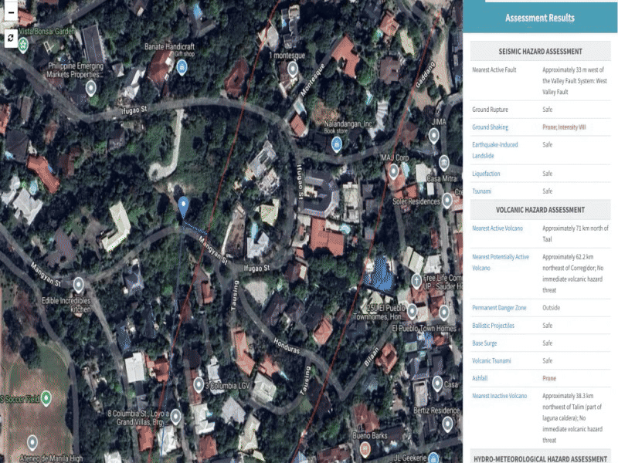Click the Nalandangan, Inc book store marker
The height and width of the screenshot is (463, 618).
[x=338, y=144]
